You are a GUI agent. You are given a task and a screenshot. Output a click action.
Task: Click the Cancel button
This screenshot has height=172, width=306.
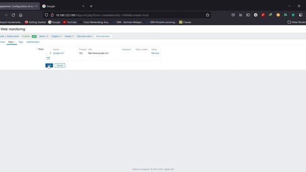[x=60, y=65]
